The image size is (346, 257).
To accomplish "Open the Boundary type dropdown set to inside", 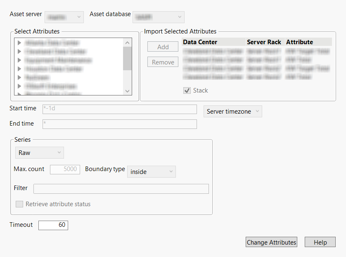I will 151,171.
